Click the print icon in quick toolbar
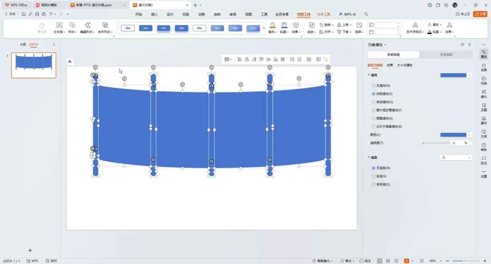Viewport: 491px width, 264px height. coord(37,14)
